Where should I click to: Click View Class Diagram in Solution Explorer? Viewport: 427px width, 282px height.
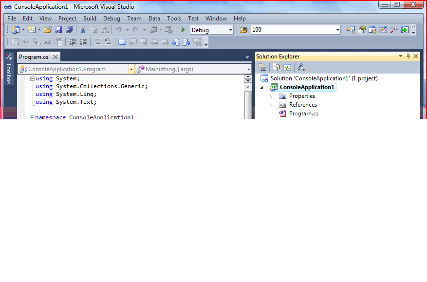coord(301,67)
